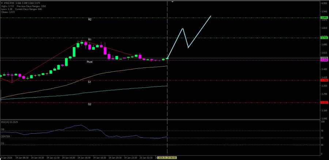Click the green 3.891 price tag
The width and height of the screenshot is (329, 160).
324,18
